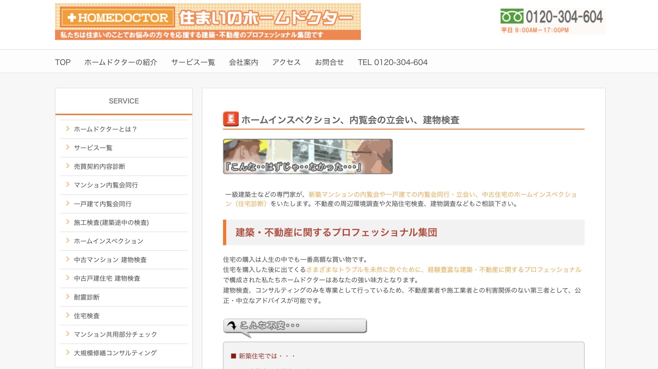Open 売買契約内容診断 sidebar link
The image size is (658, 369).
(99, 166)
